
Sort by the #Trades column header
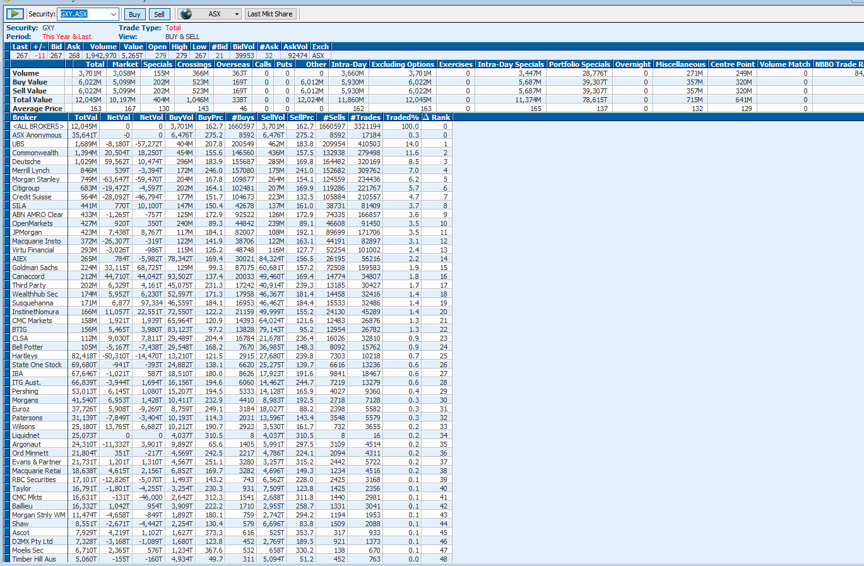365,117
